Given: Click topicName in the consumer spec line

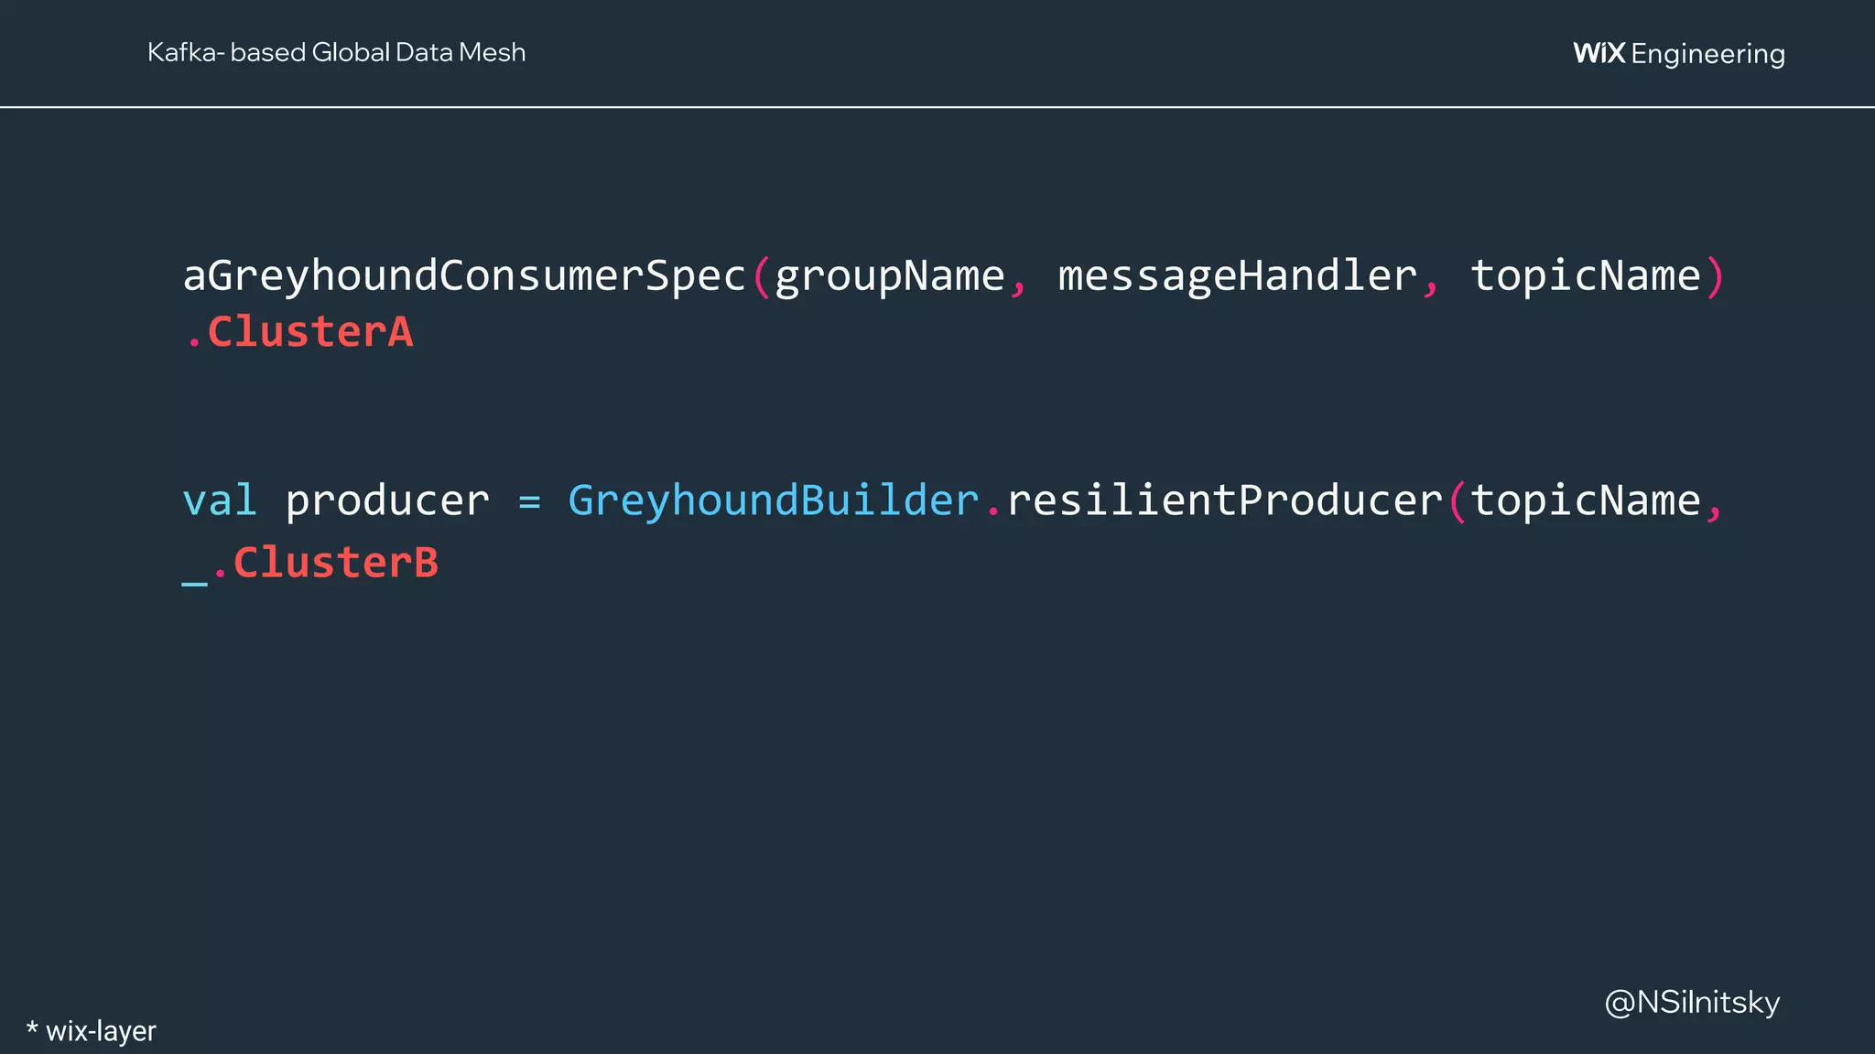Looking at the screenshot, I should point(1585,275).
